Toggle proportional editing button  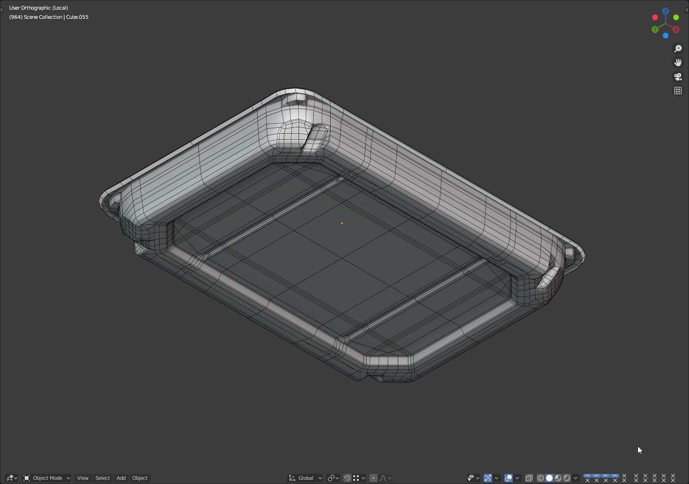[x=373, y=478]
